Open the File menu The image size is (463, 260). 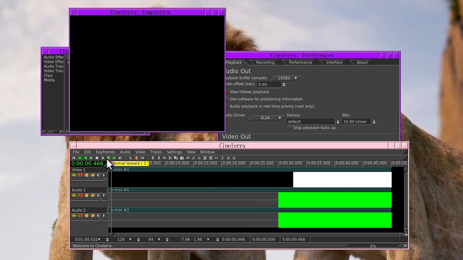(76, 152)
